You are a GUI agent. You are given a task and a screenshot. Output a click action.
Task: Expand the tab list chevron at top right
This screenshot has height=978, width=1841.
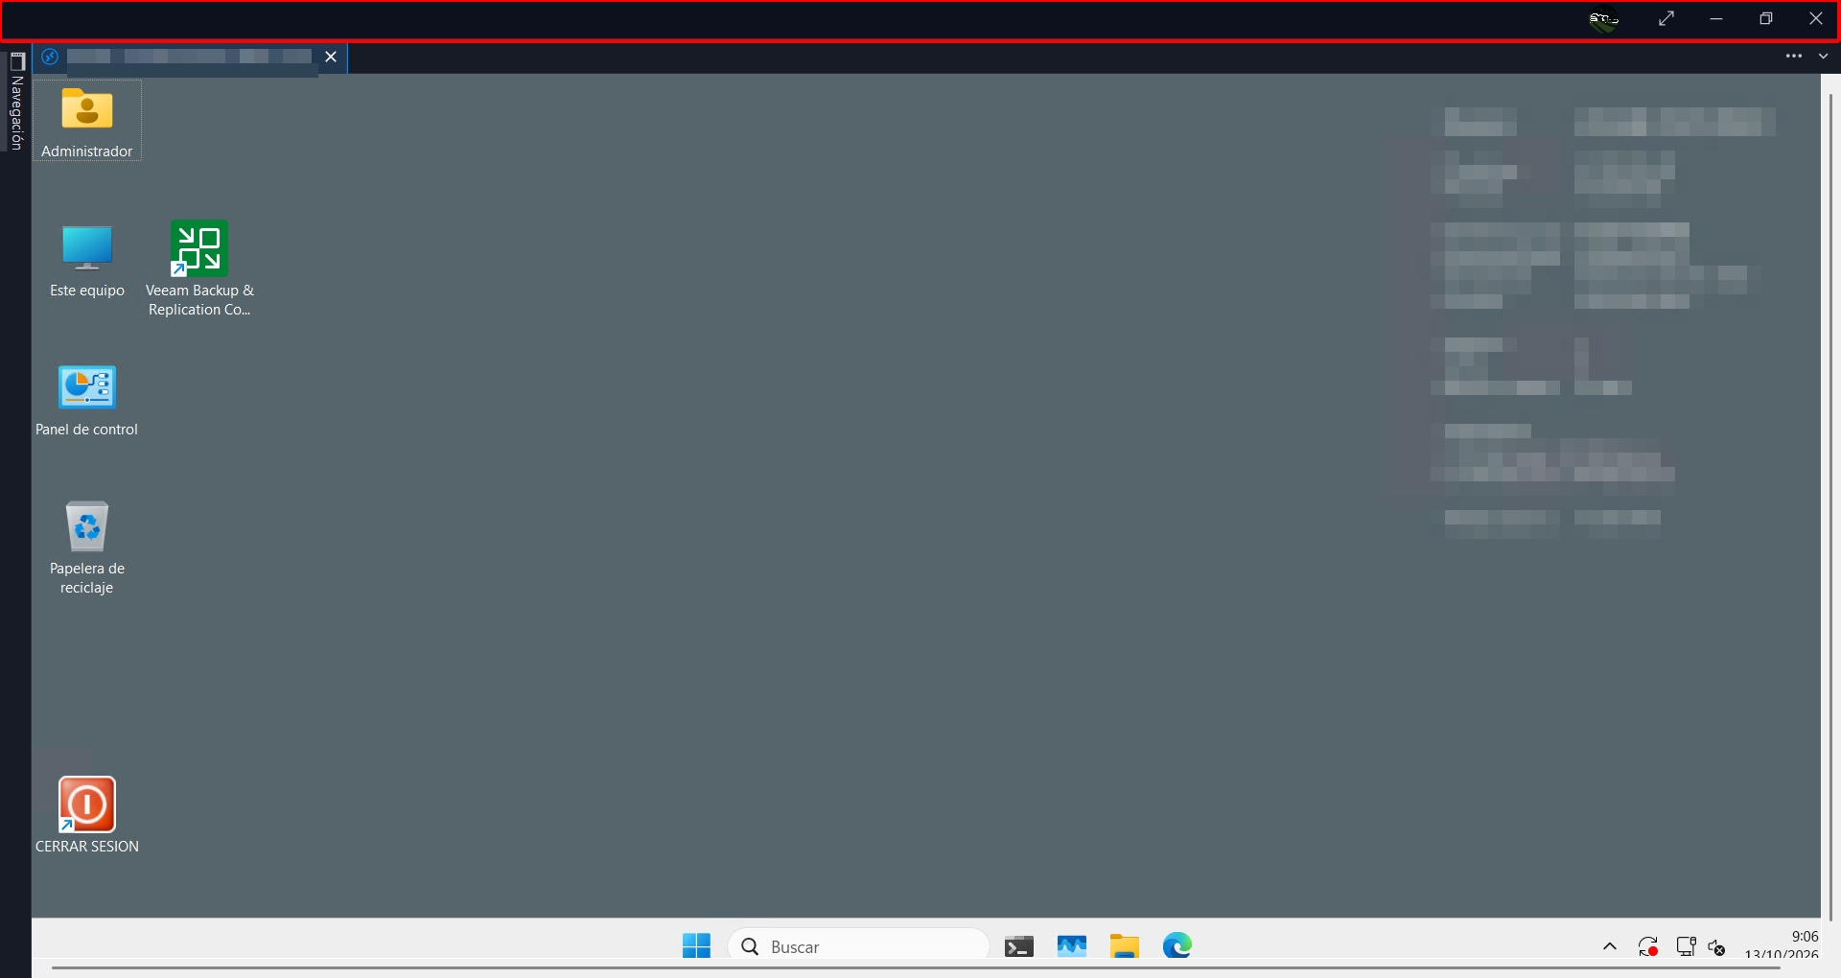click(x=1824, y=57)
